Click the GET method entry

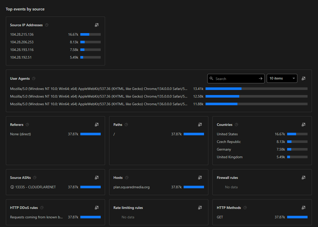point(220,217)
